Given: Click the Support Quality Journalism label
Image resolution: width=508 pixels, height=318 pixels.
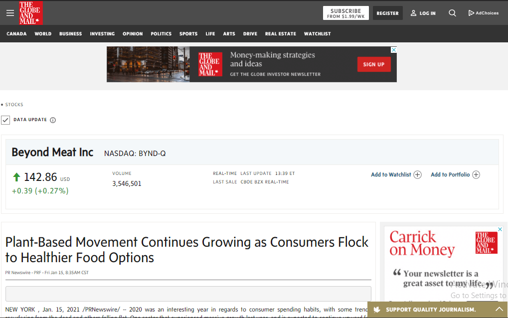Looking at the screenshot, I should [431, 310].
